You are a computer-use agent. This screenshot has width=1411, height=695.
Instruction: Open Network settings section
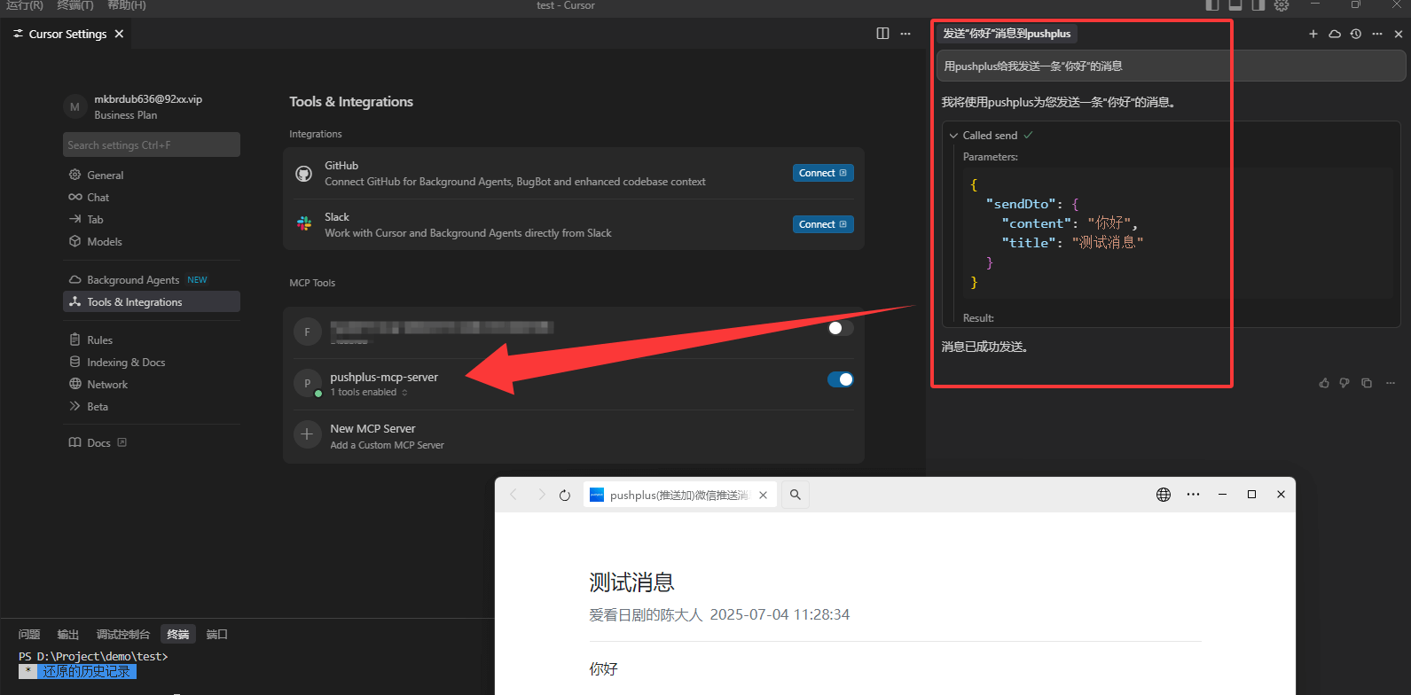pos(152,385)
